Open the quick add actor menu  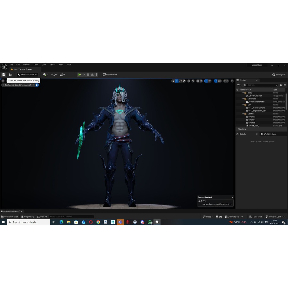46,75
